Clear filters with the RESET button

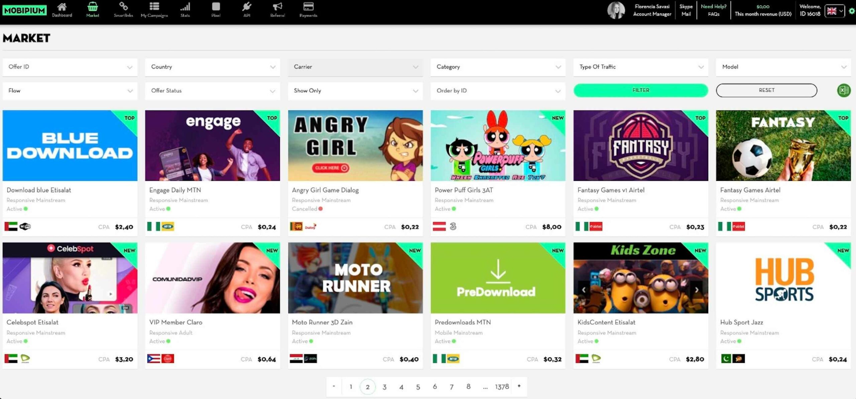point(766,90)
